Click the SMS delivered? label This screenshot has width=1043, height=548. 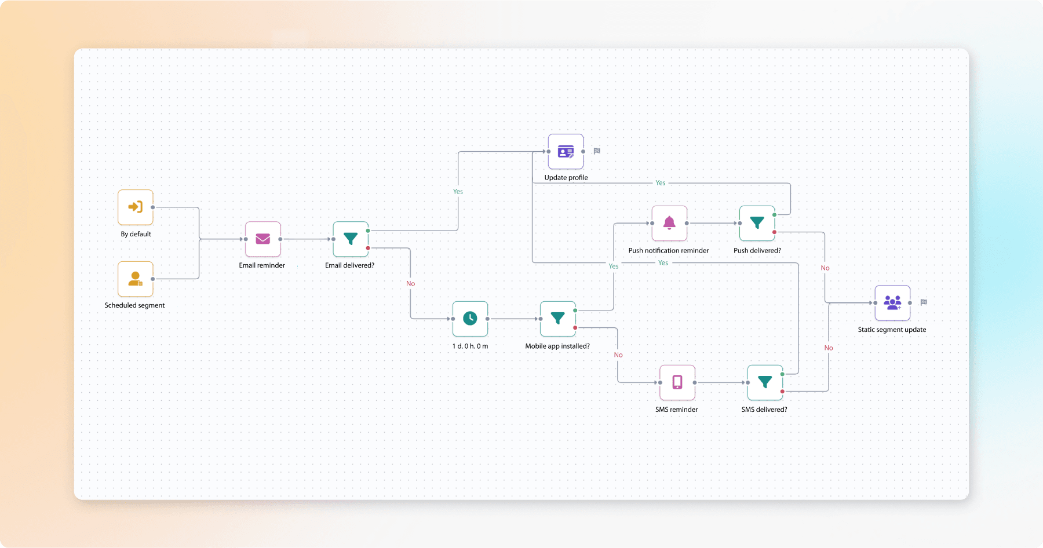pyautogui.click(x=764, y=410)
